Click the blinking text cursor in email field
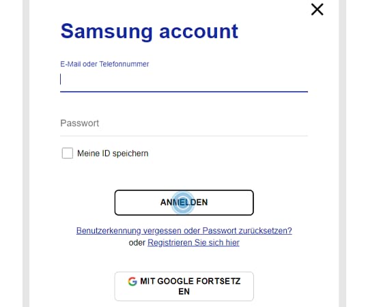 pyautogui.click(x=61, y=79)
